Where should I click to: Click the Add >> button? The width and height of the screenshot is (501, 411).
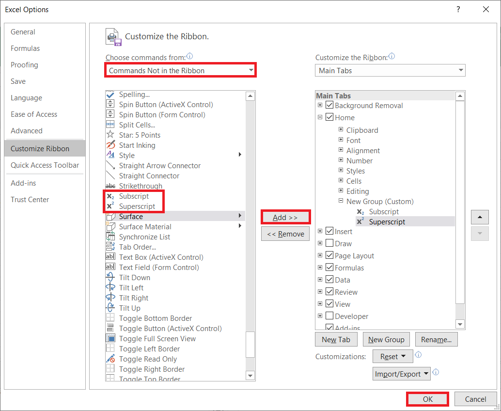point(285,217)
